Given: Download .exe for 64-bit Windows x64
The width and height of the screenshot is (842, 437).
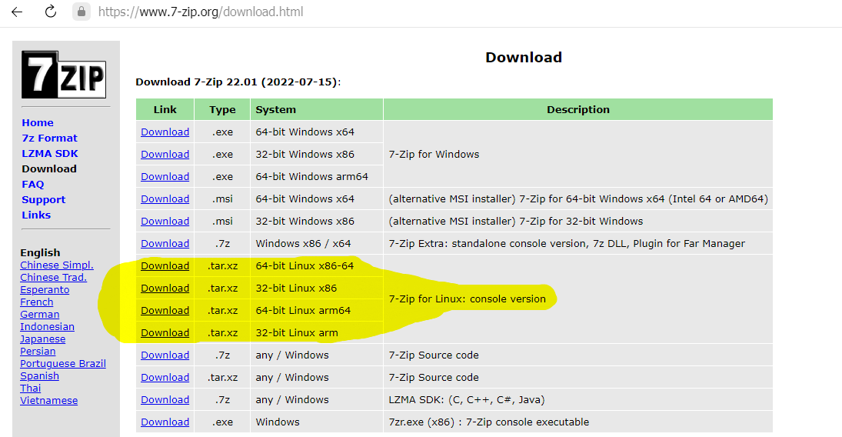Looking at the screenshot, I should pos(165,132).
